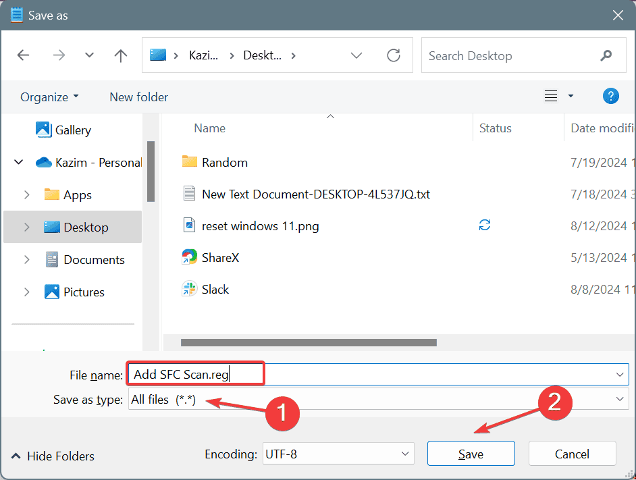Viewport: 636px width, 480px height.
Task: Expand the Apps folder tree node
Action: (x=27, y=195)
